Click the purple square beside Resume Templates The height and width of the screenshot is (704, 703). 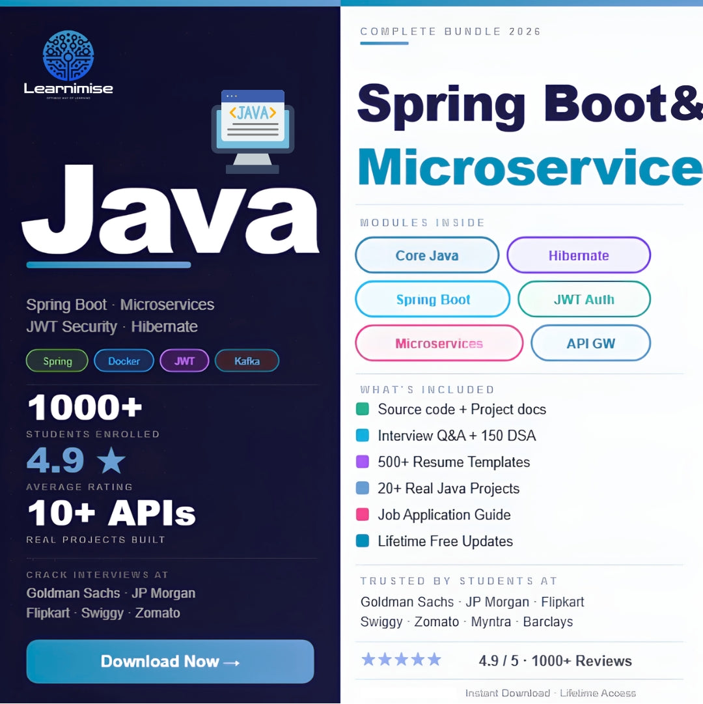click(363, 462)
